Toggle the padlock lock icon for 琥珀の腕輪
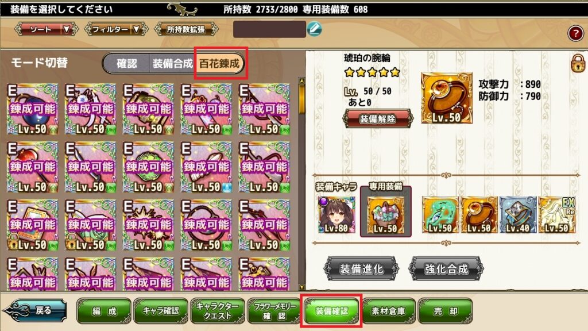 (578, 63)
